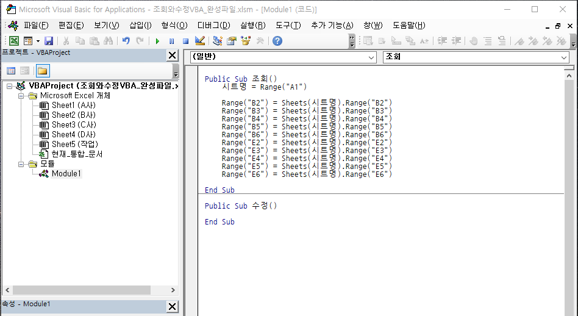
Task: Click the Uncomment Block icon
Action: pos(502,41)
